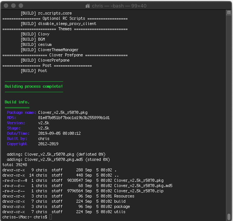233x221 pixels.
Task: Click the 'utils' directory row
Action: (64, 212)
